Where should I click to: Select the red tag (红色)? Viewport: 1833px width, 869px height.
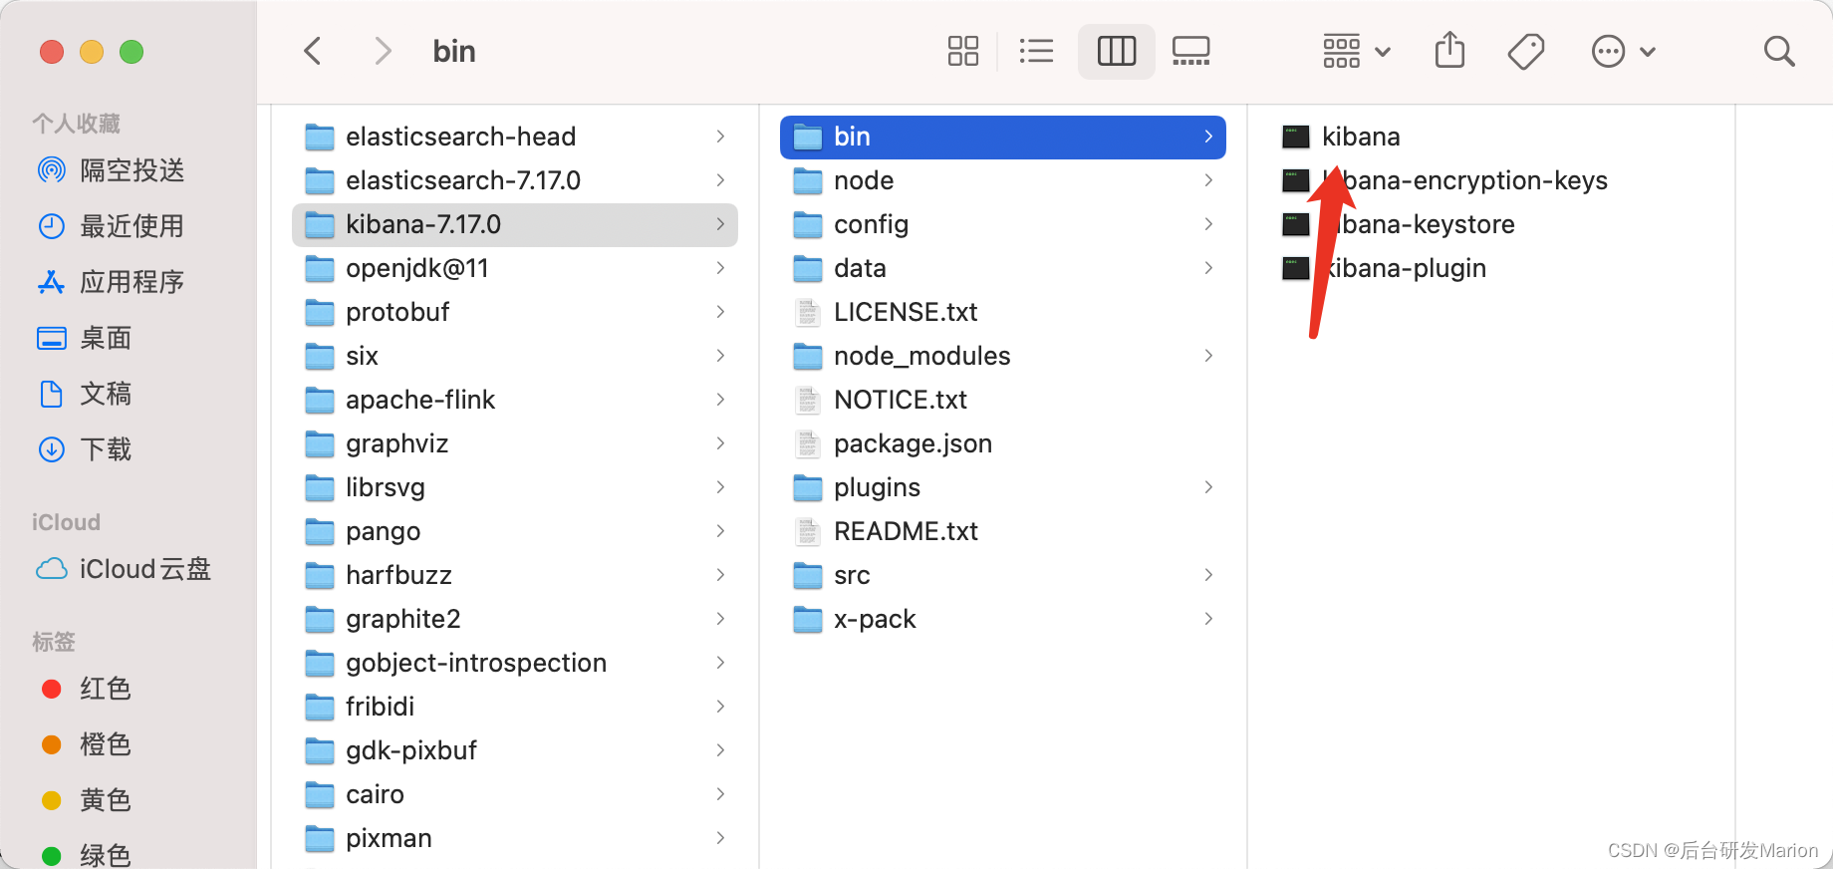point(86,689)
